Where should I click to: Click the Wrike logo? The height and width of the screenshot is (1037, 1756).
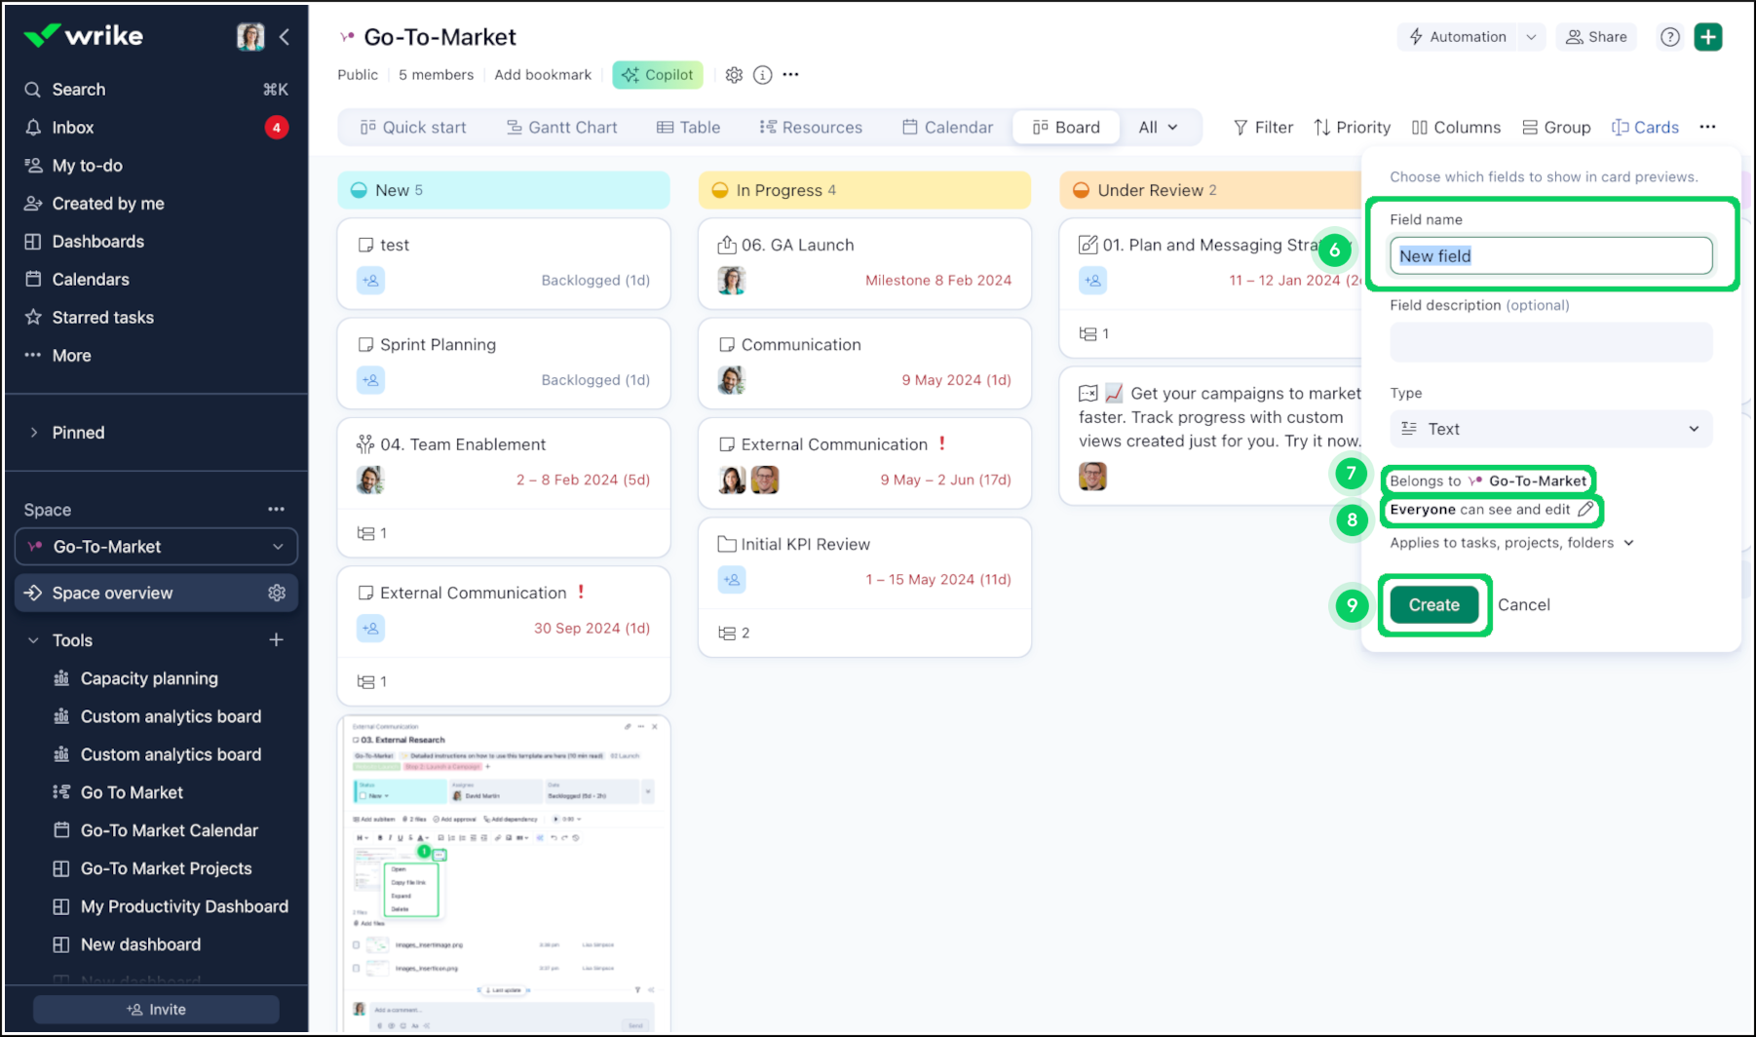click(x=84, y=36)
